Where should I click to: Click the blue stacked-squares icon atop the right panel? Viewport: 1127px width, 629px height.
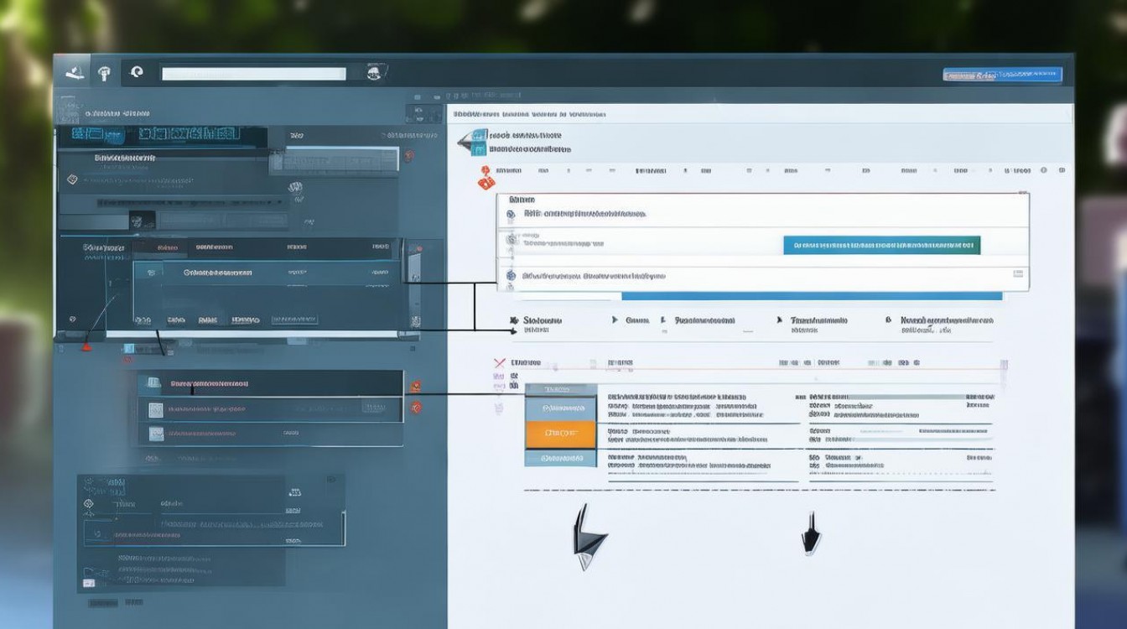click(x=476, y=143)
